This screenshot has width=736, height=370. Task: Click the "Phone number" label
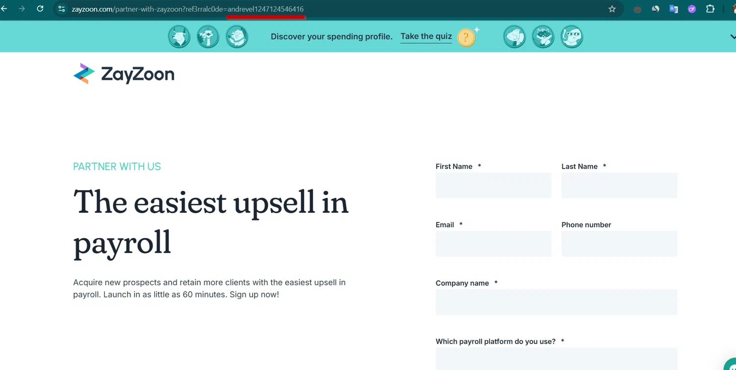(x=586, y=225)
